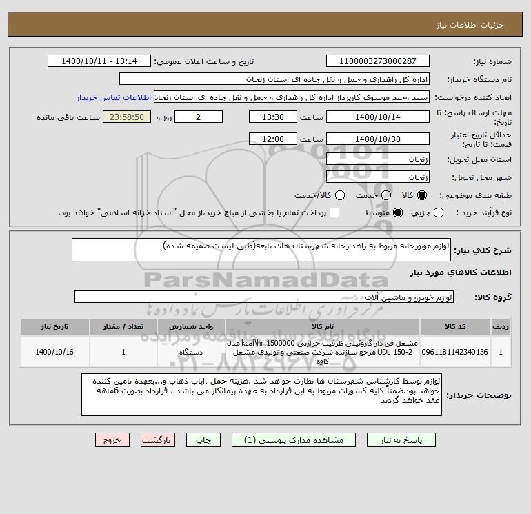The height and width of the screenshot is (514, 531).
Task: Click the گروه کالا field لوازم خودرو
Action: (x=264, y=297)
